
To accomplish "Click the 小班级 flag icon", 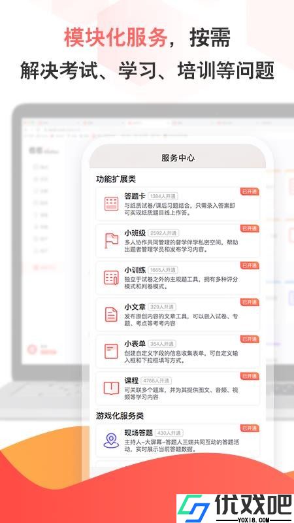I will 111,241.
